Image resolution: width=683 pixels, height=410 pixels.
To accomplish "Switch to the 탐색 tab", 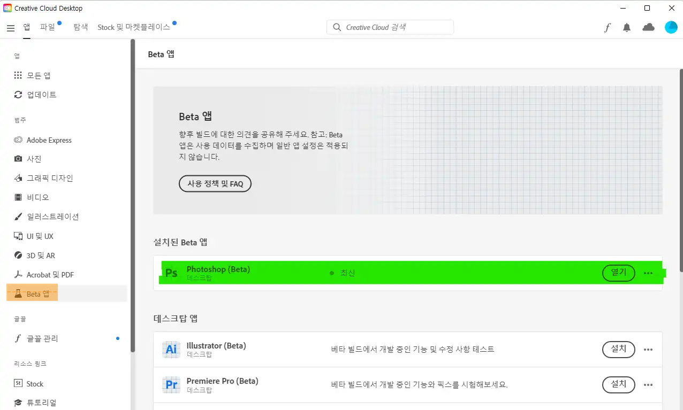I will click(81, 27).
